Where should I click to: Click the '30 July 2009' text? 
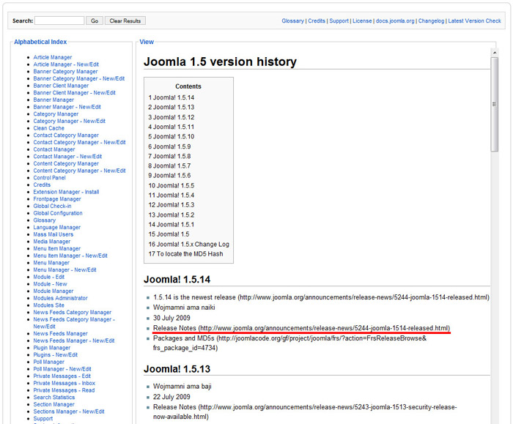point(171,318)
